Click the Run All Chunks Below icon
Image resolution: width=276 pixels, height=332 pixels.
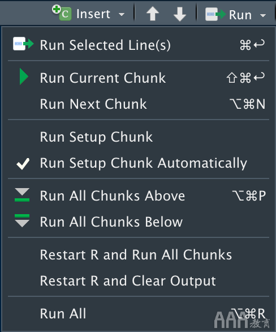(x=22, y=220)
